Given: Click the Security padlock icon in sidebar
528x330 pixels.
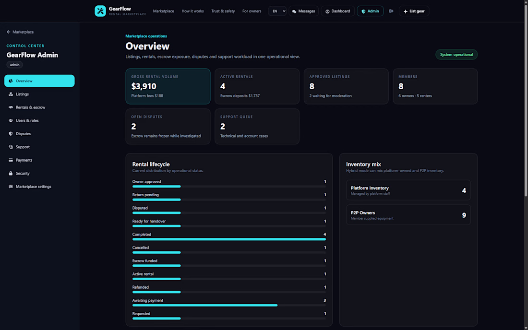Looking at the screenshot, I should click(11, 174).
